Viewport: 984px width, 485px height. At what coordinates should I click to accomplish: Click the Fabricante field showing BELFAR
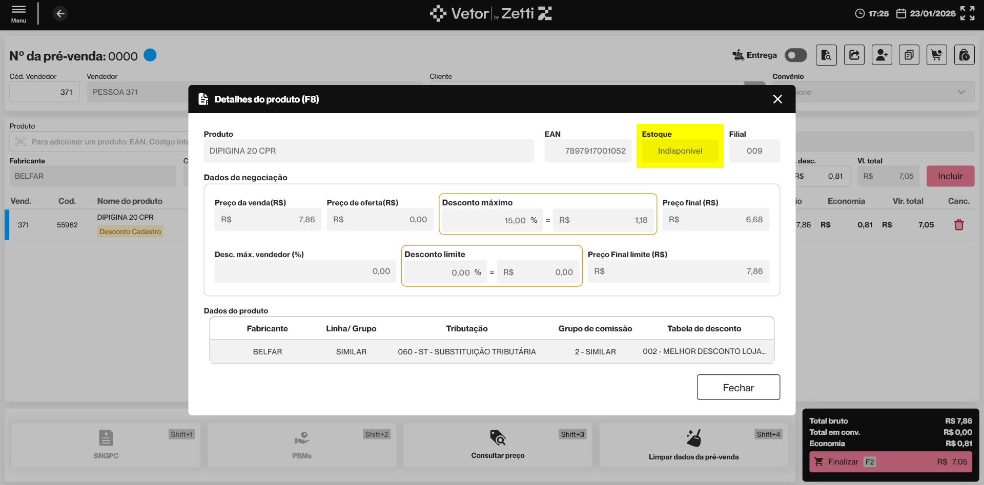pos(93,176)
